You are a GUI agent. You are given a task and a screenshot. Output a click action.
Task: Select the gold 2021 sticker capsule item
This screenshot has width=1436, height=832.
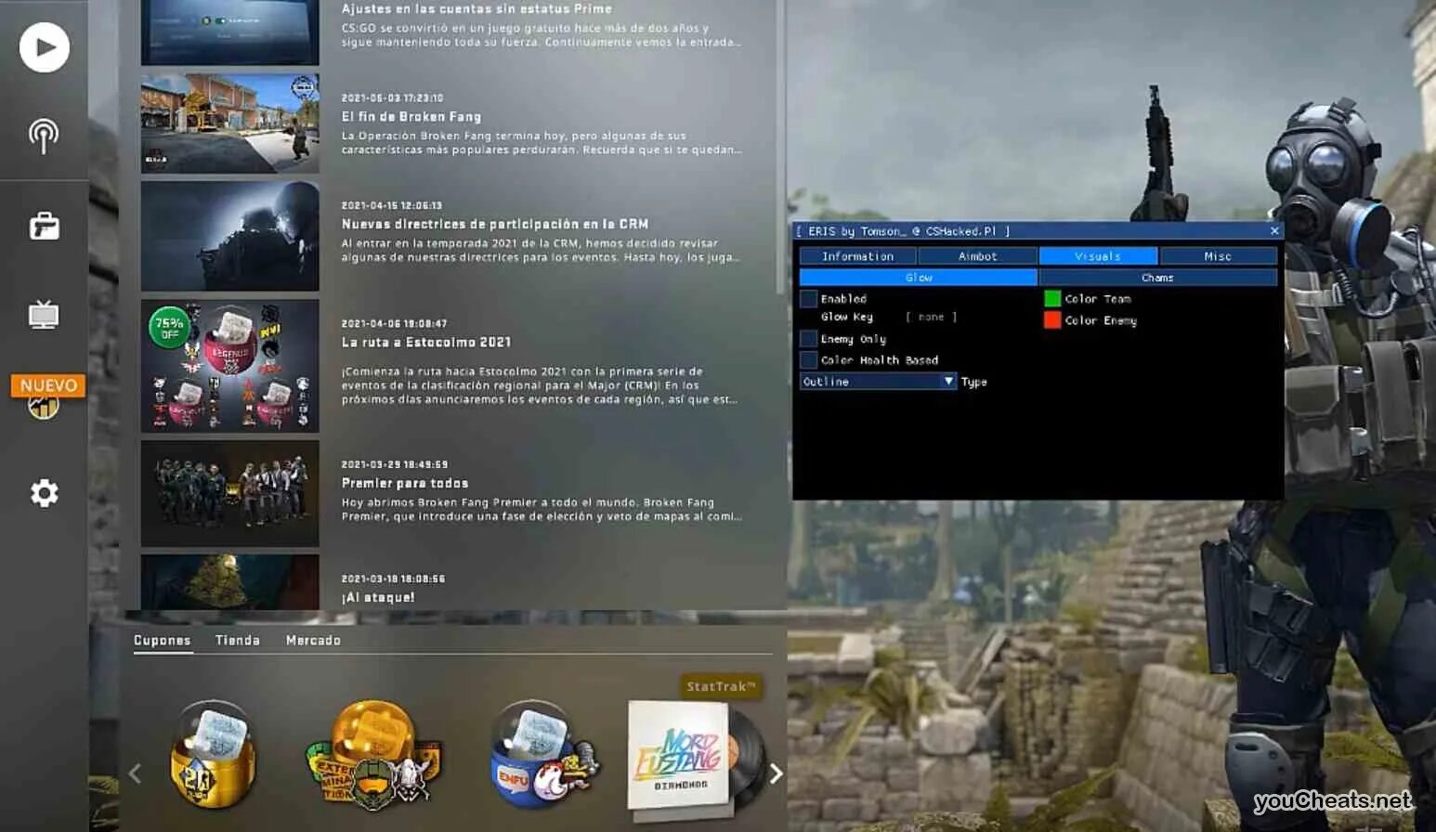click(212, 755)
